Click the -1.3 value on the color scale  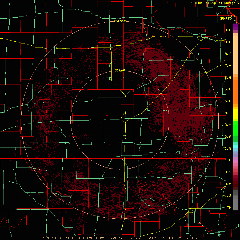click(227, 196)
